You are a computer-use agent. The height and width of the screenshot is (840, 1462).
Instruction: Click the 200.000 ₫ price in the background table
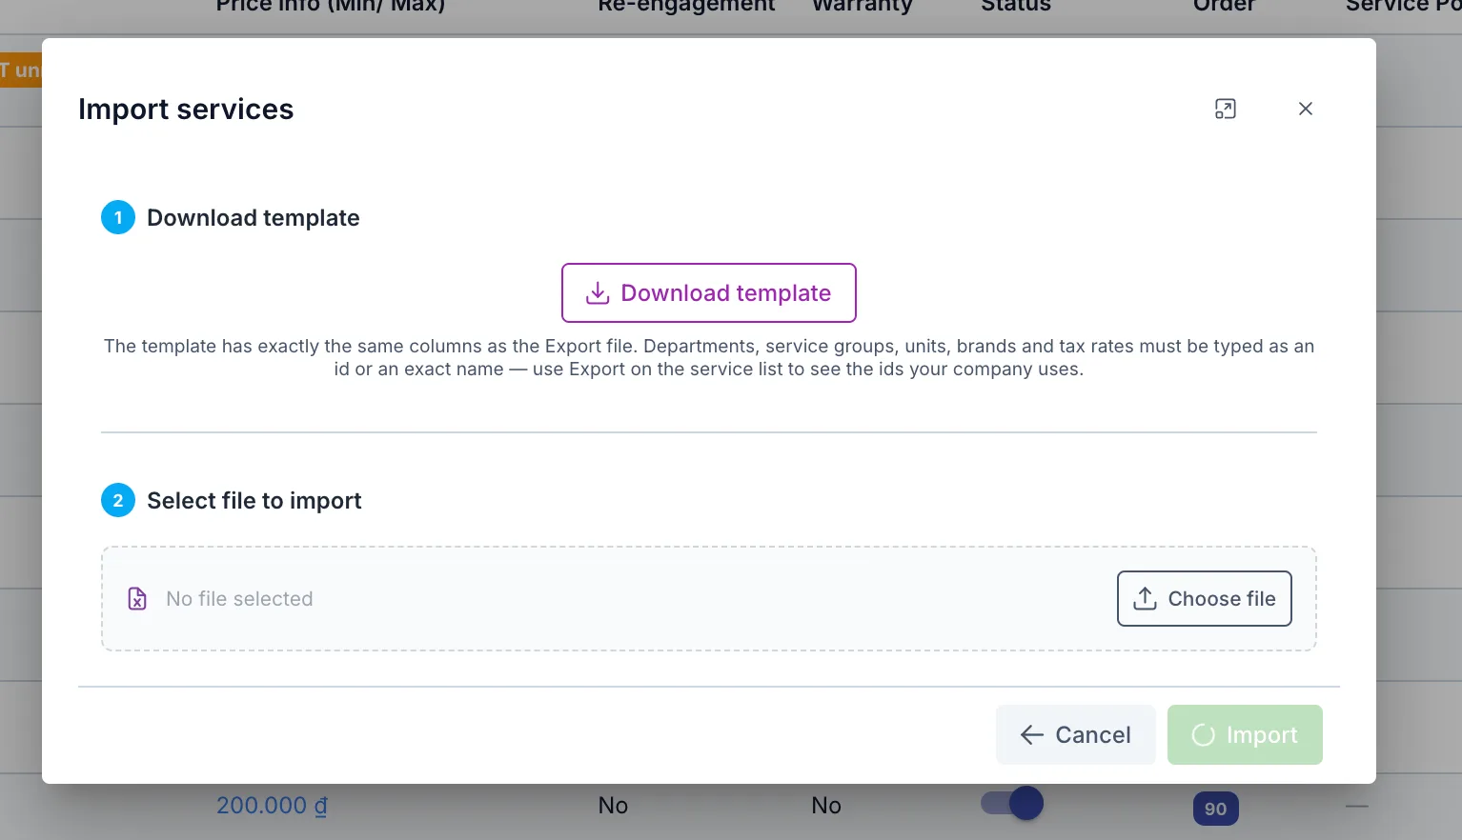(272, 806)
